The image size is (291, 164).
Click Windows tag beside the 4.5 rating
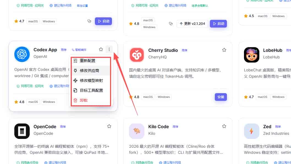click(x=278, y=16)
